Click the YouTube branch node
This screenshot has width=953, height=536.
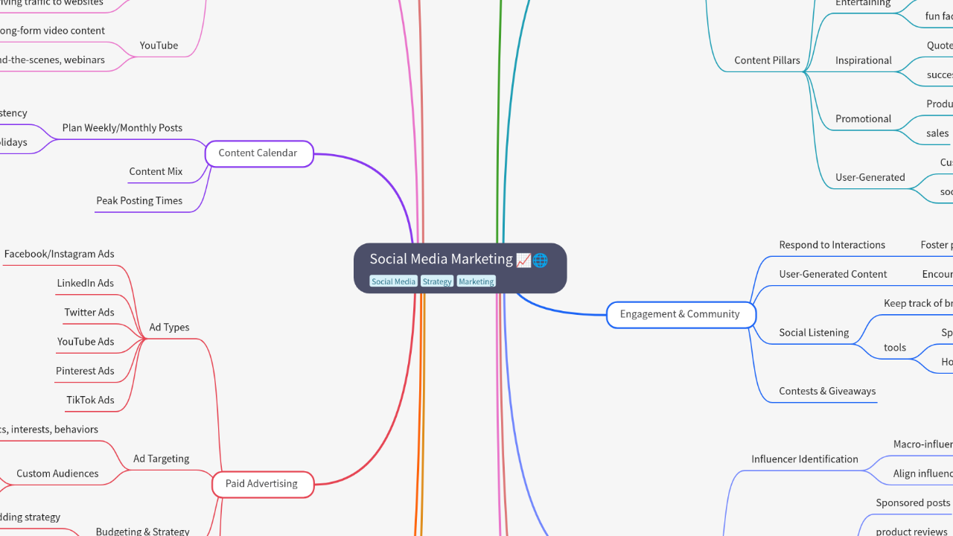tap(159, 45)
